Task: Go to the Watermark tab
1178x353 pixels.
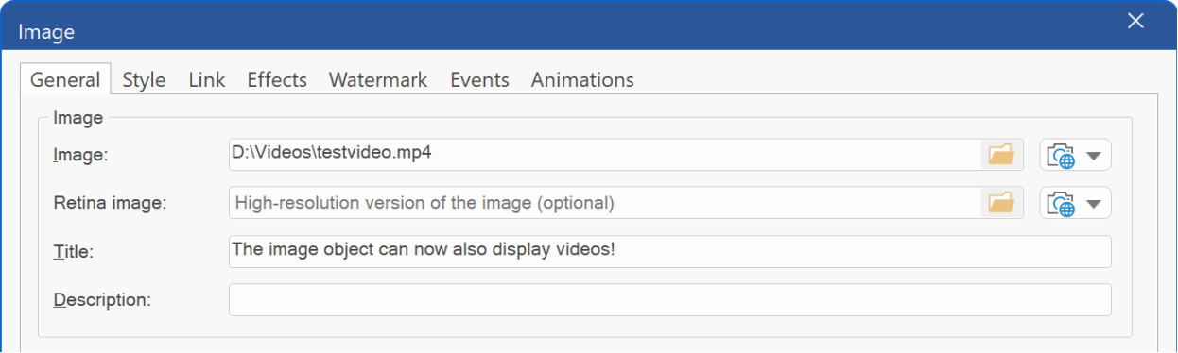Action: (x=378, y=80)
